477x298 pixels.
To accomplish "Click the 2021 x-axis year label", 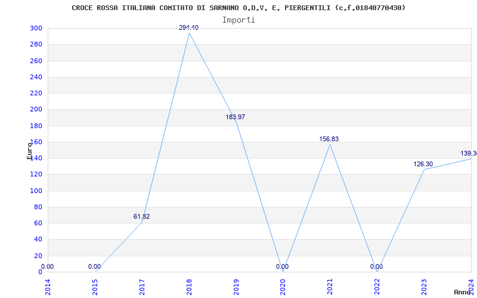I will (x=330, y=287).
